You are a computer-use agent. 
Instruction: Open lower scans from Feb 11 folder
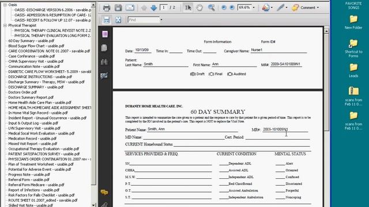353,121
